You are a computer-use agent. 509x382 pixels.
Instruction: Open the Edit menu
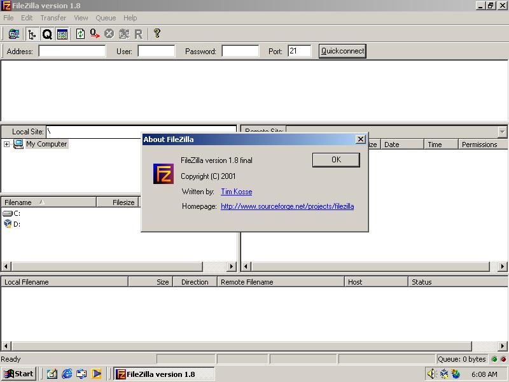tap(27, 18)
